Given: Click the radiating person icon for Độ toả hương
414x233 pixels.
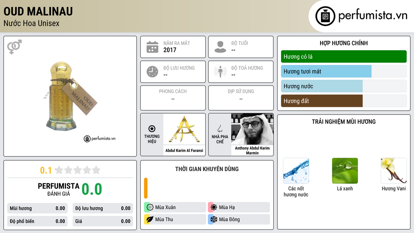Looking at the screenshot, I should tap(220, 72).
